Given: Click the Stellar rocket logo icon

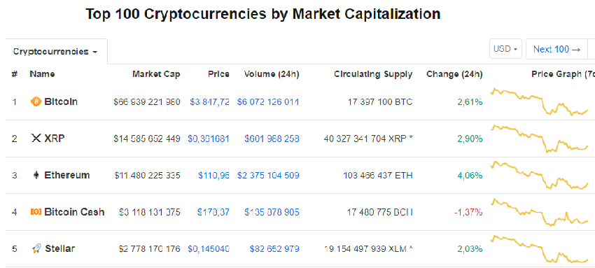Looking at the screenshot, I should click(x=36, y=248).
